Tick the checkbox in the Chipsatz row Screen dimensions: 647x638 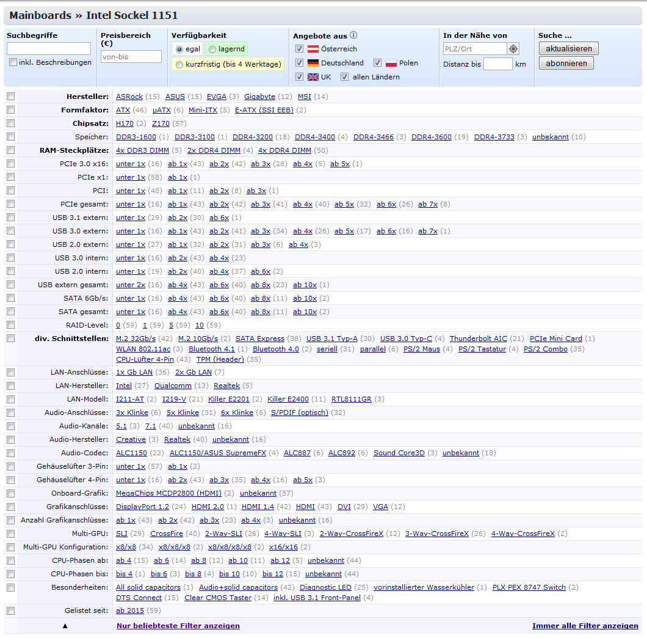tap(11, 123)
